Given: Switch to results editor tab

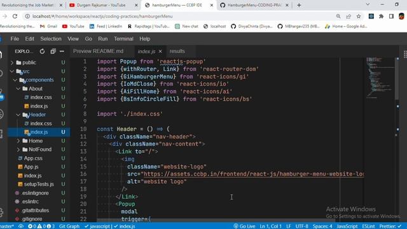Looking at the screenshot, I should pyautogui.click(x=177, y=51).
